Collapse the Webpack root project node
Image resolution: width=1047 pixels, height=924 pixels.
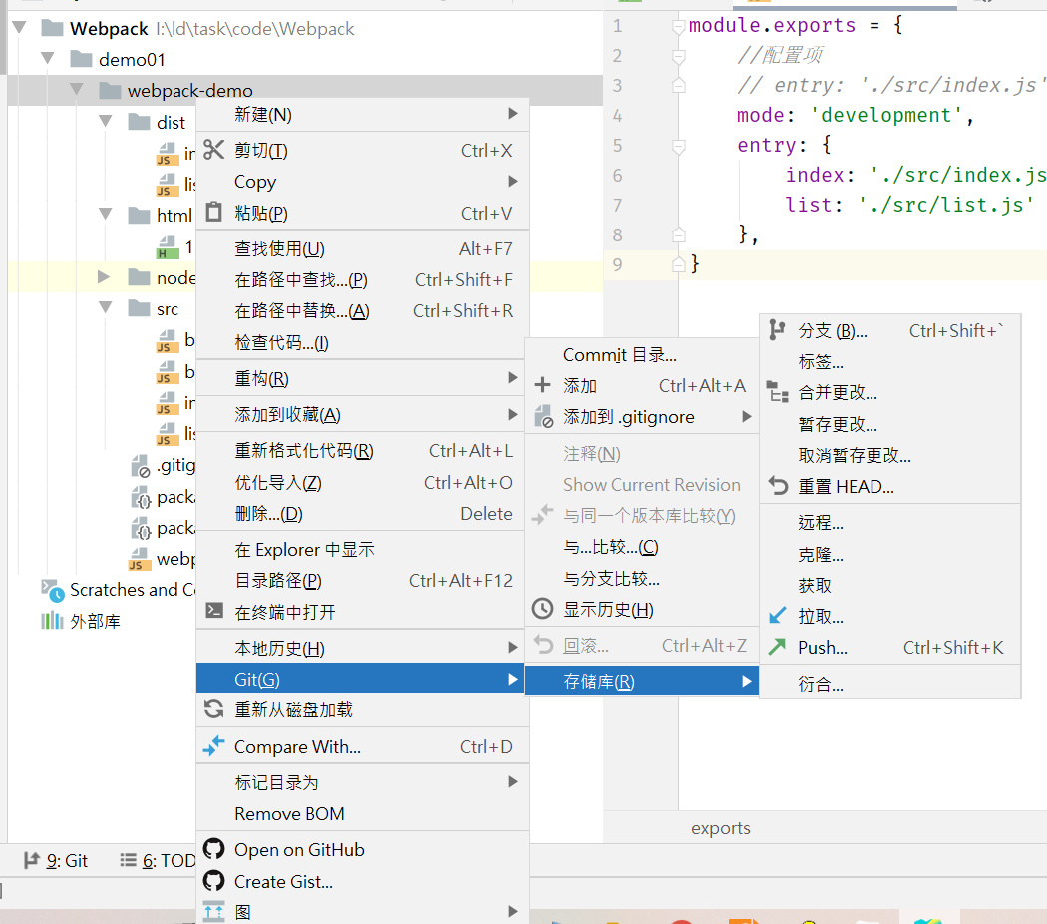pos(19,27)
